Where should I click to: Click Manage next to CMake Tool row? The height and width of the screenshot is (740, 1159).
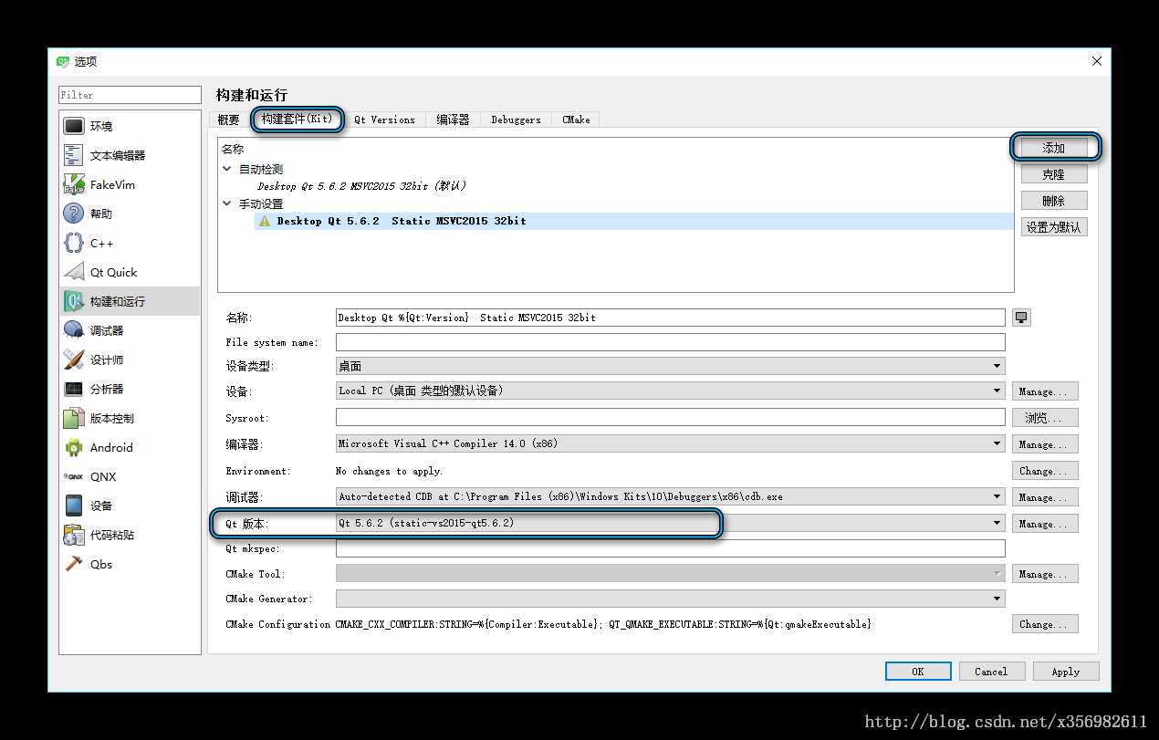[1045, 574]
